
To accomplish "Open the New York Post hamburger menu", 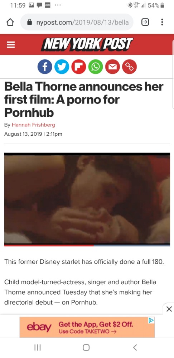I will coord(11,45).
